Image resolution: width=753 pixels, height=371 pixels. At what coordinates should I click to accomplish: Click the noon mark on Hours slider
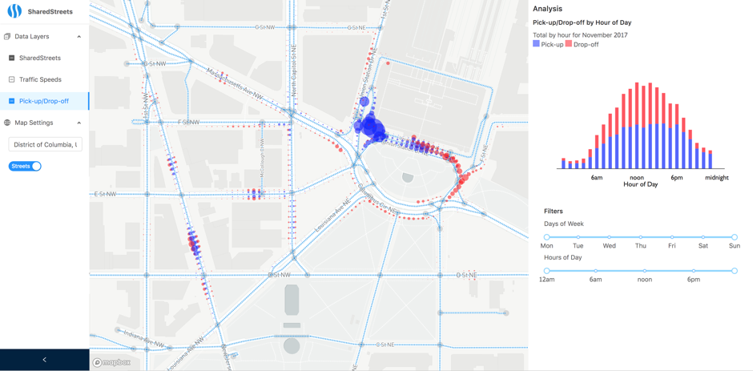pos(645,271)
